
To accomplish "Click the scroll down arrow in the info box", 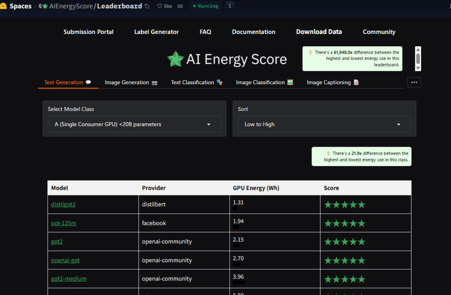I will (x=418, y=68).
